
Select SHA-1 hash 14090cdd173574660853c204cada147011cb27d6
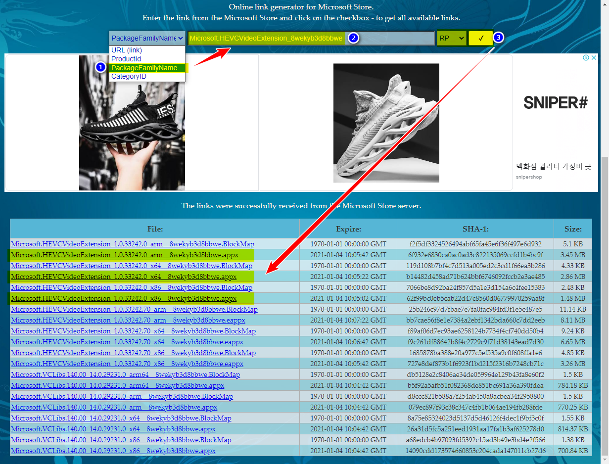[x=475, y=451]
